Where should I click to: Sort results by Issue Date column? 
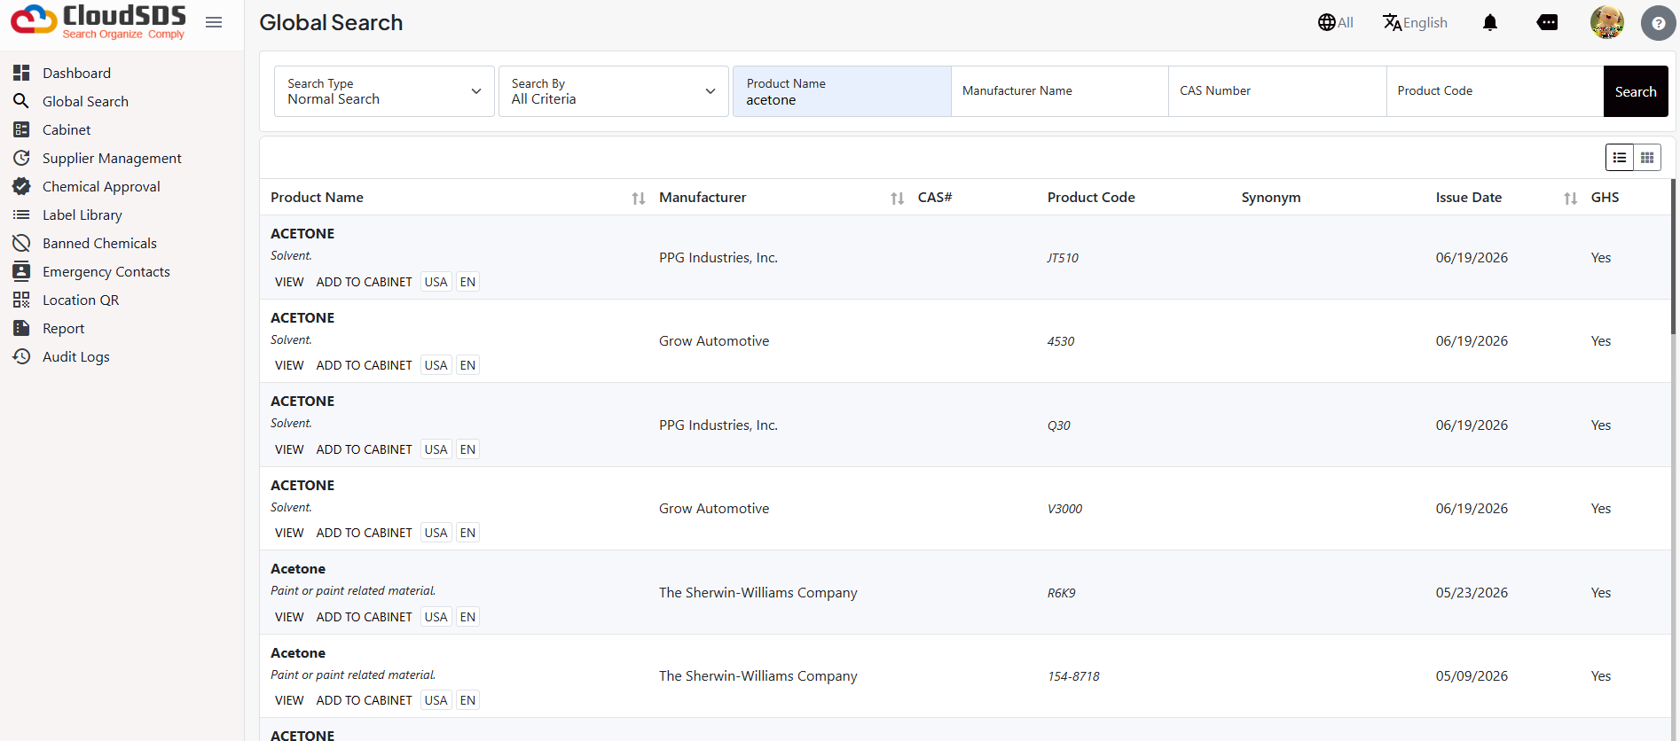pos(1570,199)
